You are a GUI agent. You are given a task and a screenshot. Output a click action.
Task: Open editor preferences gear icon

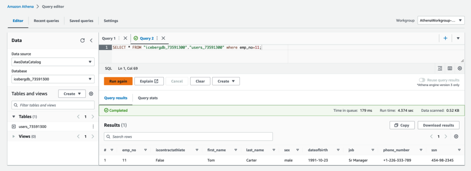[x=460, y=68]
